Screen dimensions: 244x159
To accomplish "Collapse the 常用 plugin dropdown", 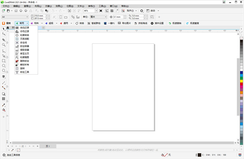I will pyautogui.click(x=27, y=23).
